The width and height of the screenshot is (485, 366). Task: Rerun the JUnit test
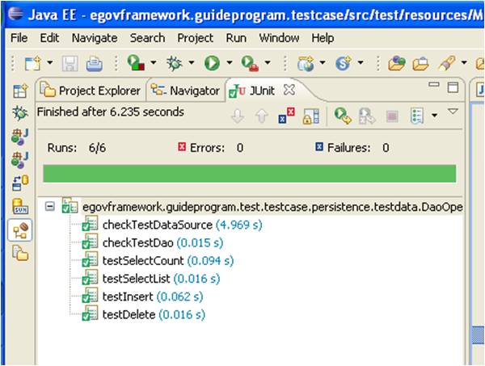point(343,116)
